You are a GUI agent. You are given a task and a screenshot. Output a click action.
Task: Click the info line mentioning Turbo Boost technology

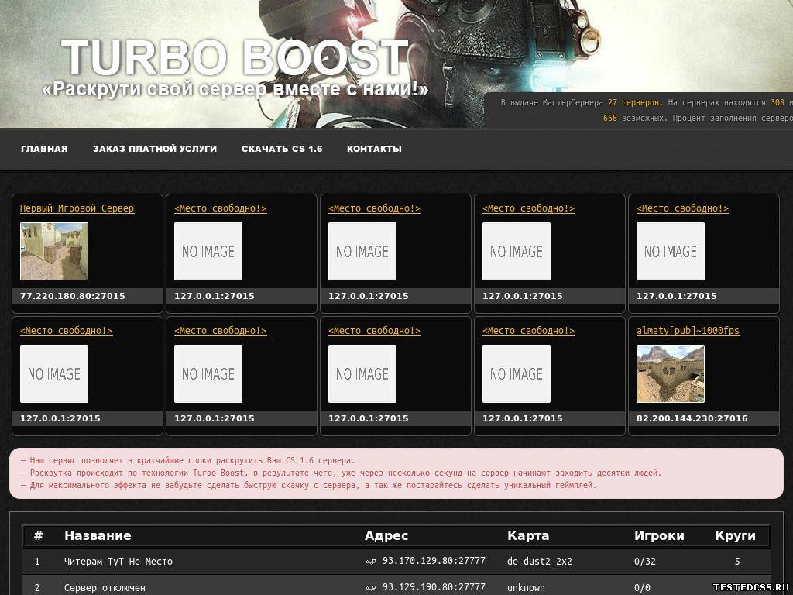pos(341,473)
